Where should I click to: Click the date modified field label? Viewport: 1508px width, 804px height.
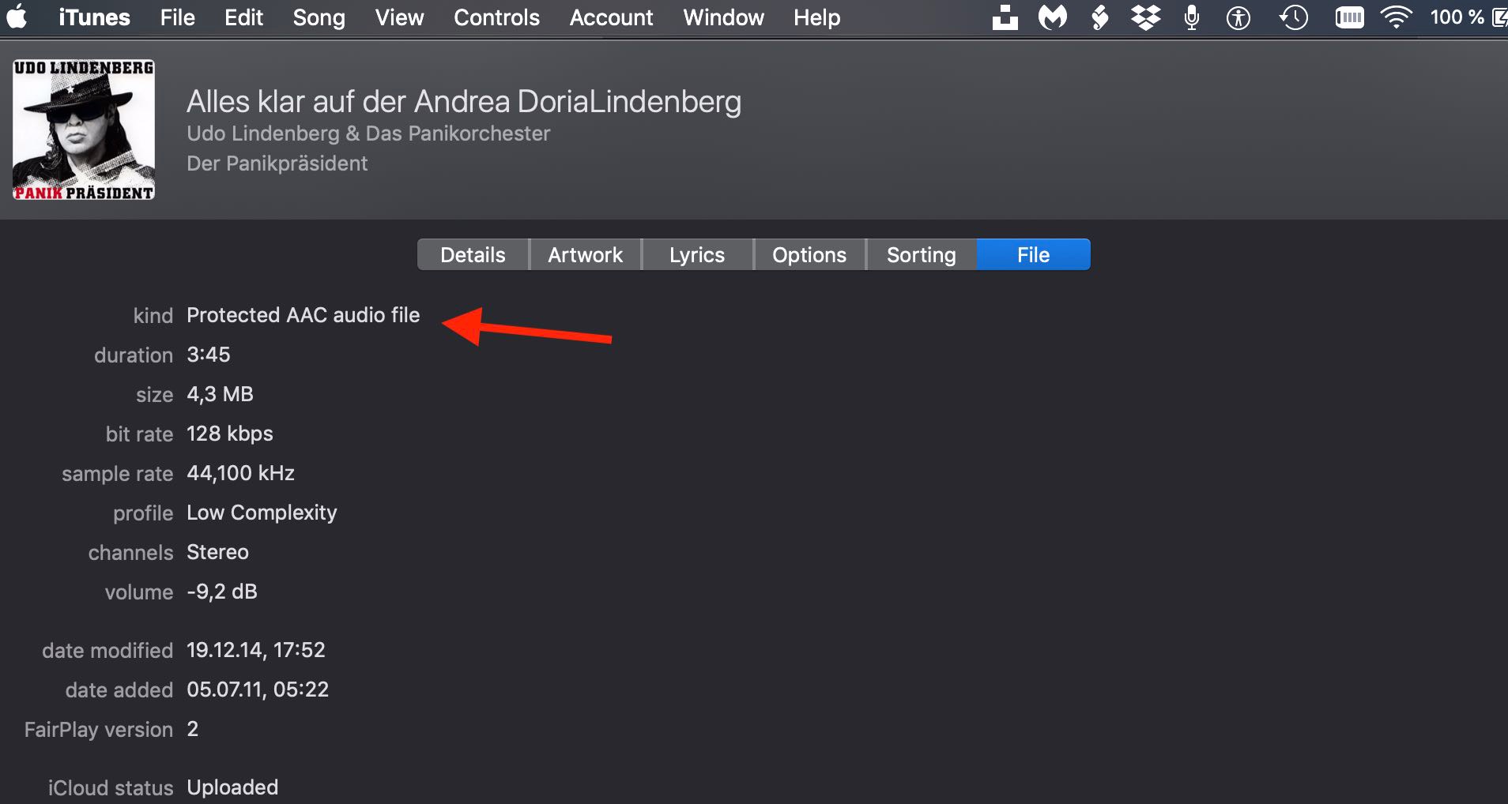(x=107, y=651)
